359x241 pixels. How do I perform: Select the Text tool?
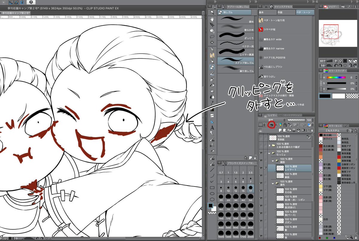click(x=212, y=128)
